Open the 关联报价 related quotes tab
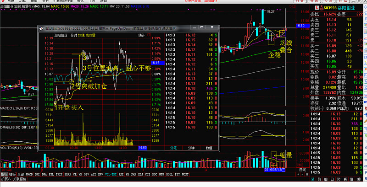Image resolution: width=367 pixels, height=187 pixels. (19, 179)
